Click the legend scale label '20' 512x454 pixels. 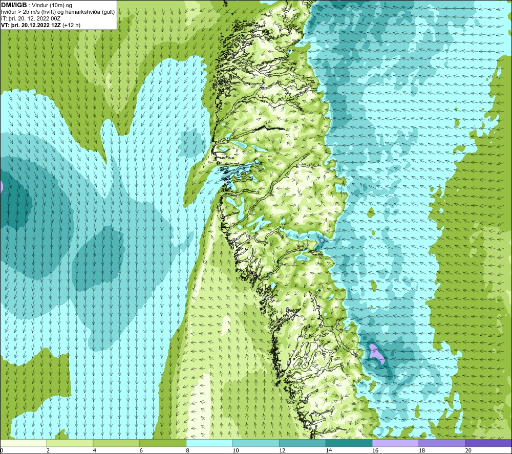pyautogui.click(x=468, y=451)
